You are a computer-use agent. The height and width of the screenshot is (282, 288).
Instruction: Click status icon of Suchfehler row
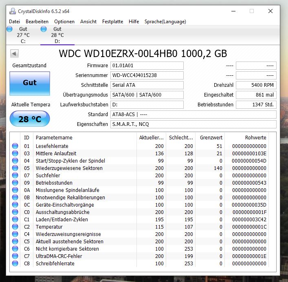click(x=15, y=175)
